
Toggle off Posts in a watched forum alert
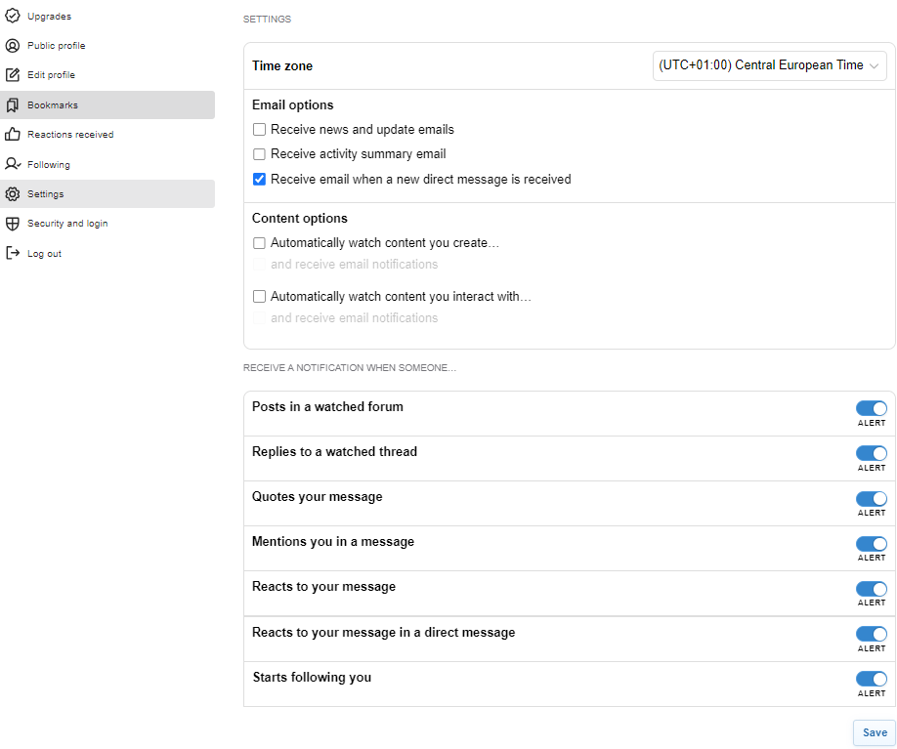pos(871,408)
